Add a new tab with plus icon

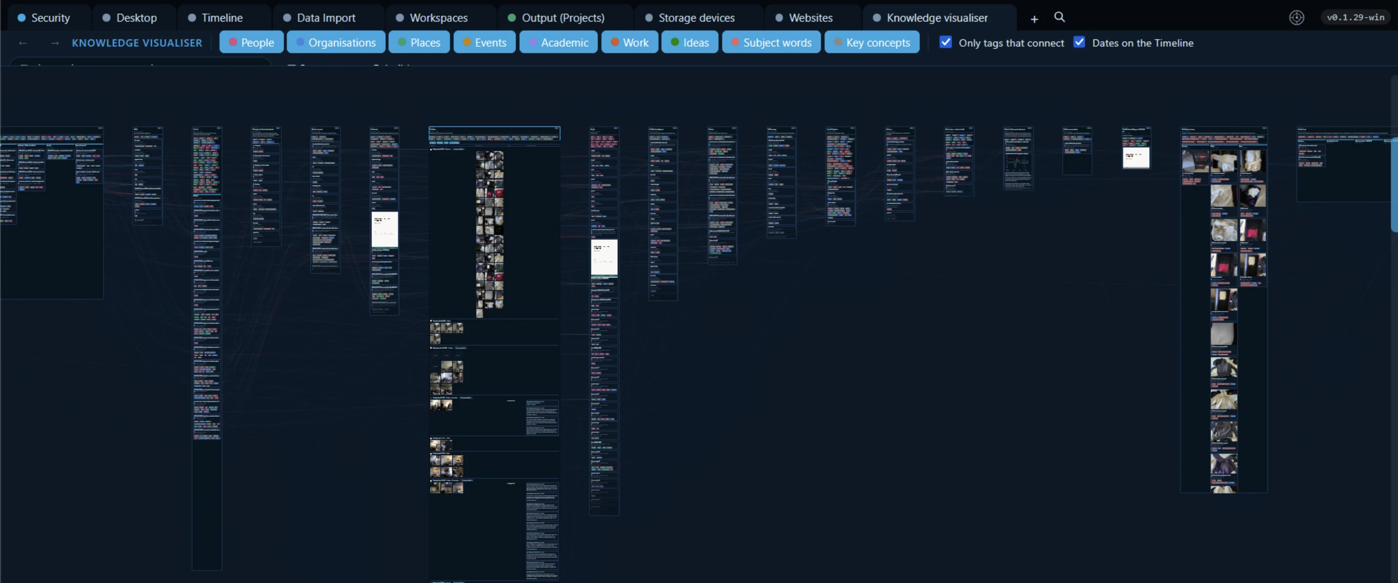pyautogui.click(x=1035, y=19)
